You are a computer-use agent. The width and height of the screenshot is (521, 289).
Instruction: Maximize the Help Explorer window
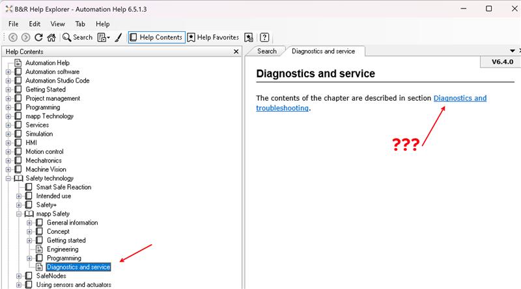[489, 8]
